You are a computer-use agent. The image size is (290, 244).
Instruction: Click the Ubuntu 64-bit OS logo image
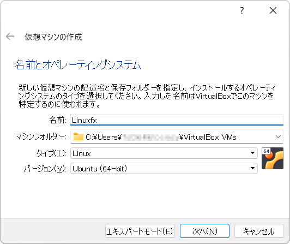(273, 158)
